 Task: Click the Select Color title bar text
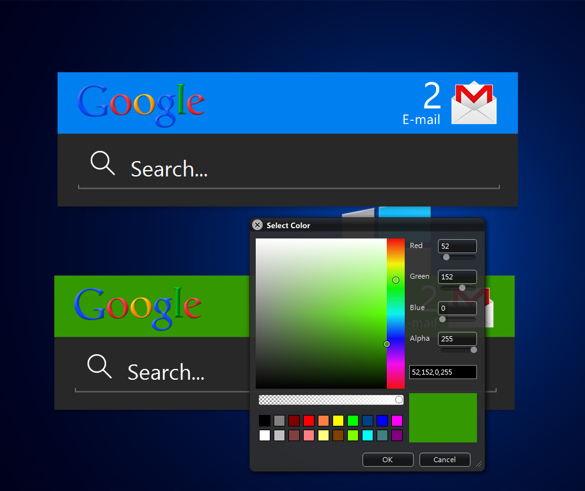(288, 225)
